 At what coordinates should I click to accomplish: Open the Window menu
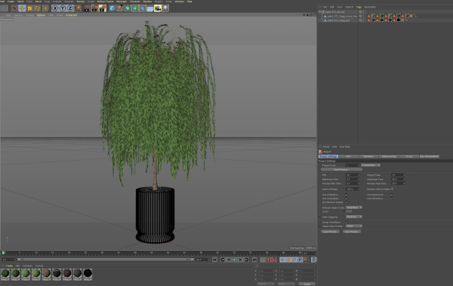click(x=180, y=2)
